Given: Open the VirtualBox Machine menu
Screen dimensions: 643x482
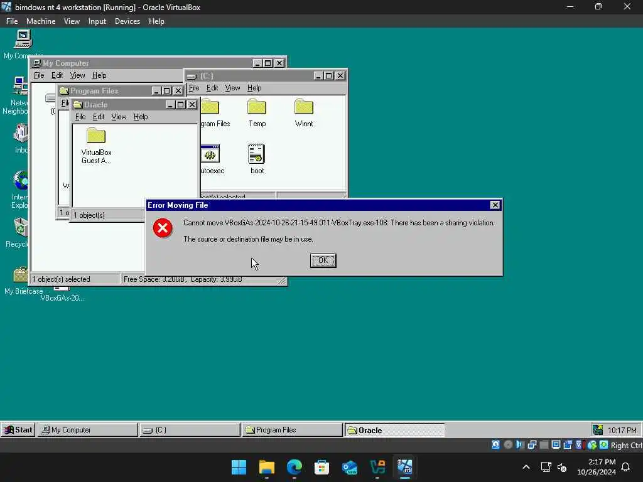Looking at the screenshot, I should coord(41,21).
